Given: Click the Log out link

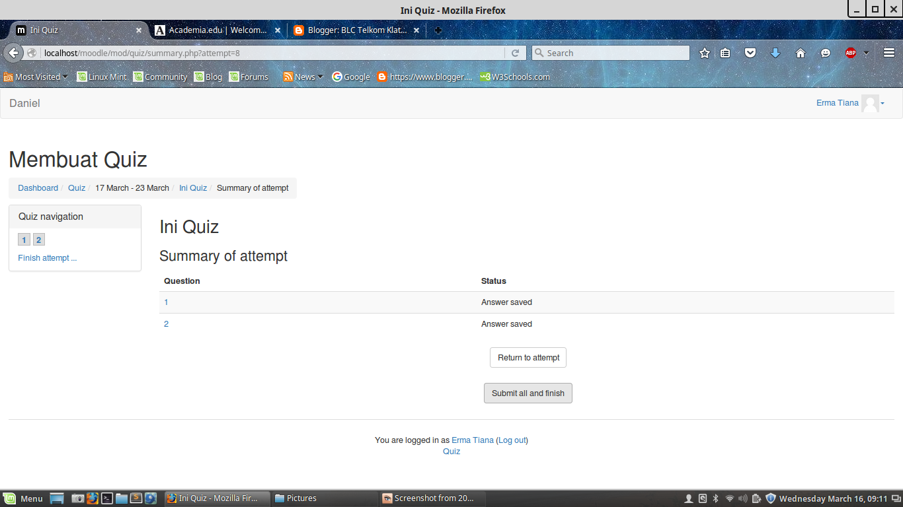Looking at the screenshot, I should click(x=512, y=440).
